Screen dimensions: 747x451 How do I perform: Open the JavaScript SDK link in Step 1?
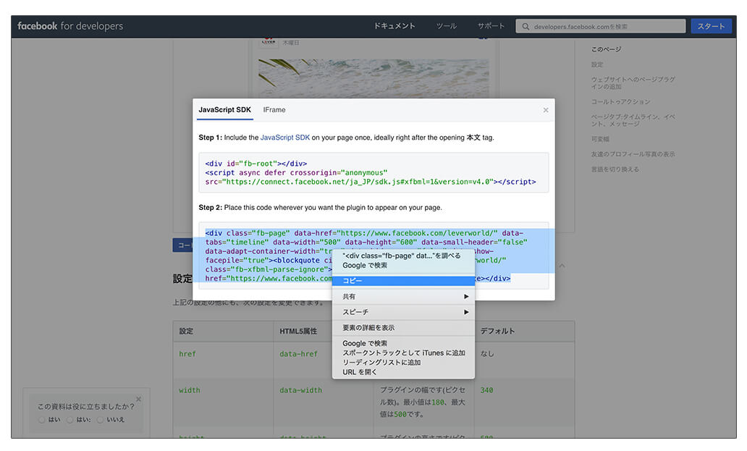[x=284, y=138]
